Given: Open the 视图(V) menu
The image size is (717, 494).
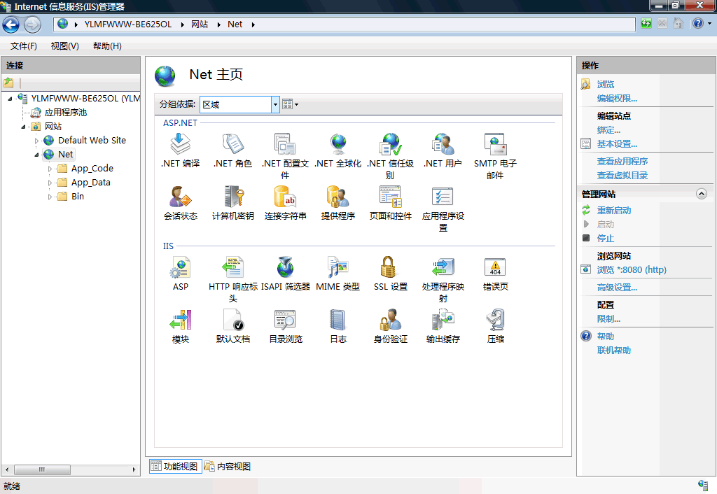Looking at the screenshot, I should [65, 45].
